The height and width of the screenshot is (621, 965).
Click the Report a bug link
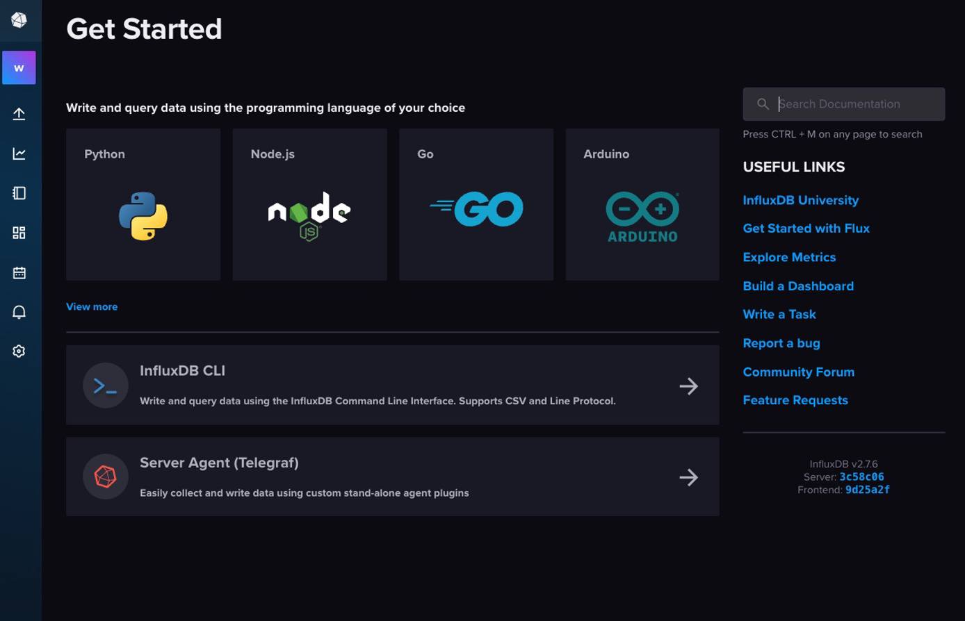point(781,343)
